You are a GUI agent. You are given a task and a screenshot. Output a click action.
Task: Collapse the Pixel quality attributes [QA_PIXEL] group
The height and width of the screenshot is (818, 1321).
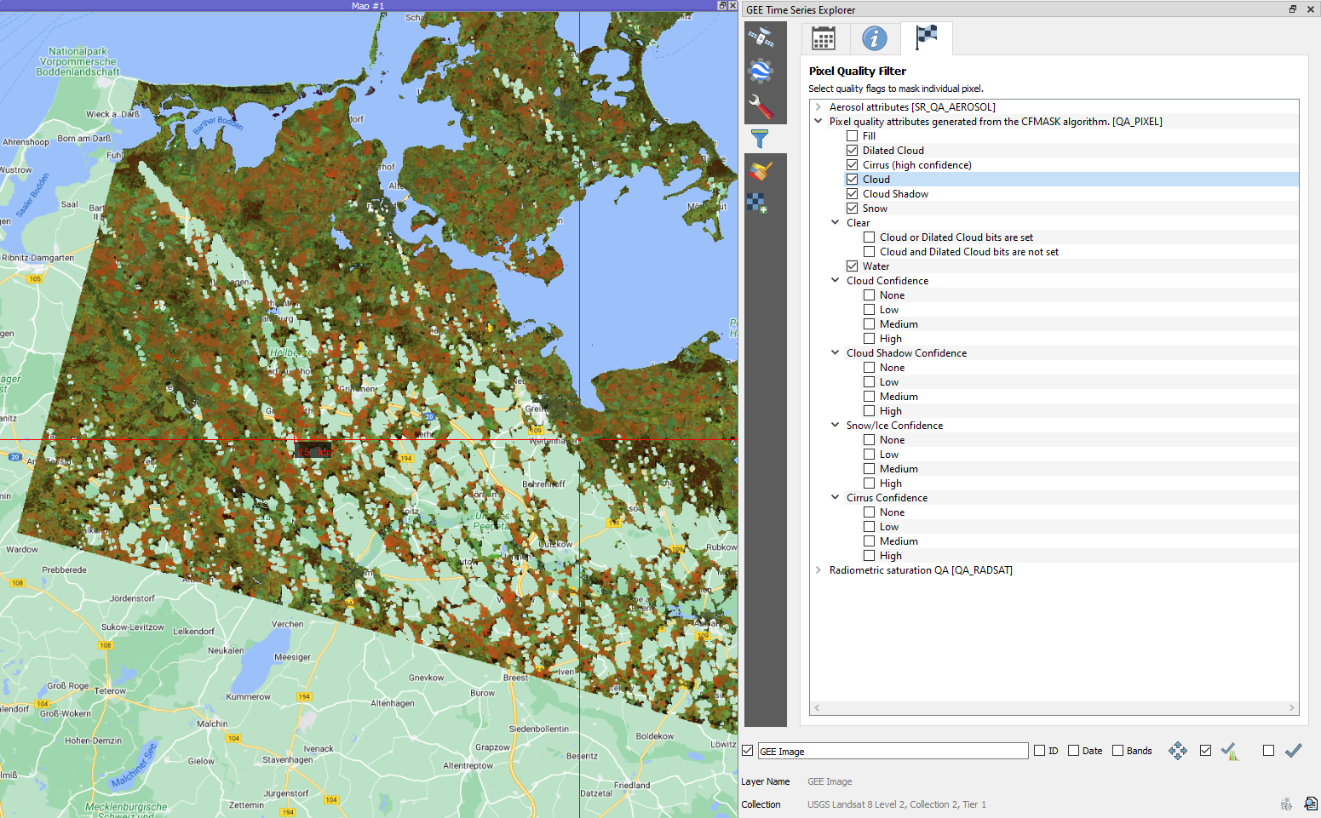point(818,122)
